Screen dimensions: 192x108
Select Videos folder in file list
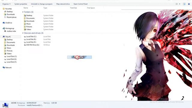[x=29, y=29]
